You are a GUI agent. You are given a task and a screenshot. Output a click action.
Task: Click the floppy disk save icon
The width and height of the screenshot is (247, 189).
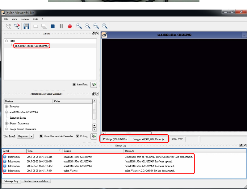(26, 26)
